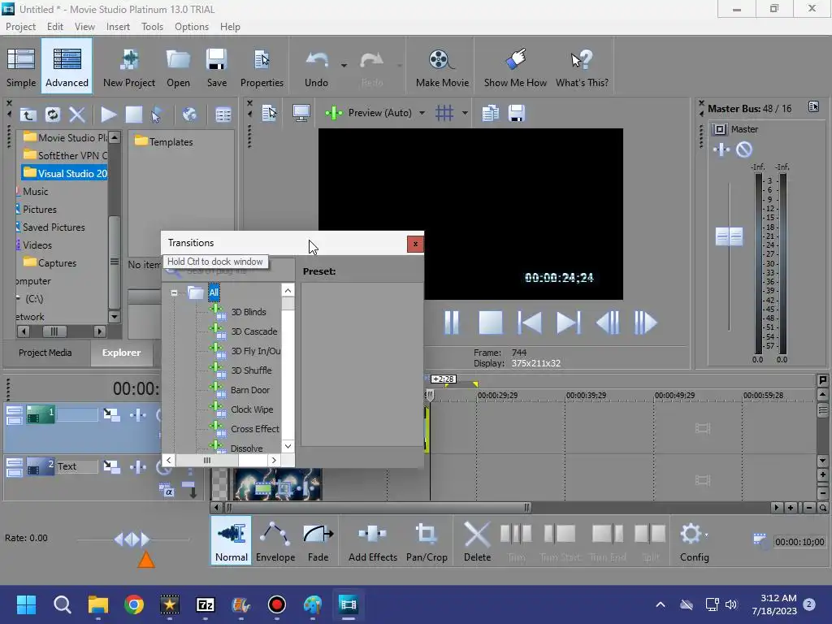This screenshot has width=832, height=624.
Task: Open Insert menu
Action: tap(118, 27)
